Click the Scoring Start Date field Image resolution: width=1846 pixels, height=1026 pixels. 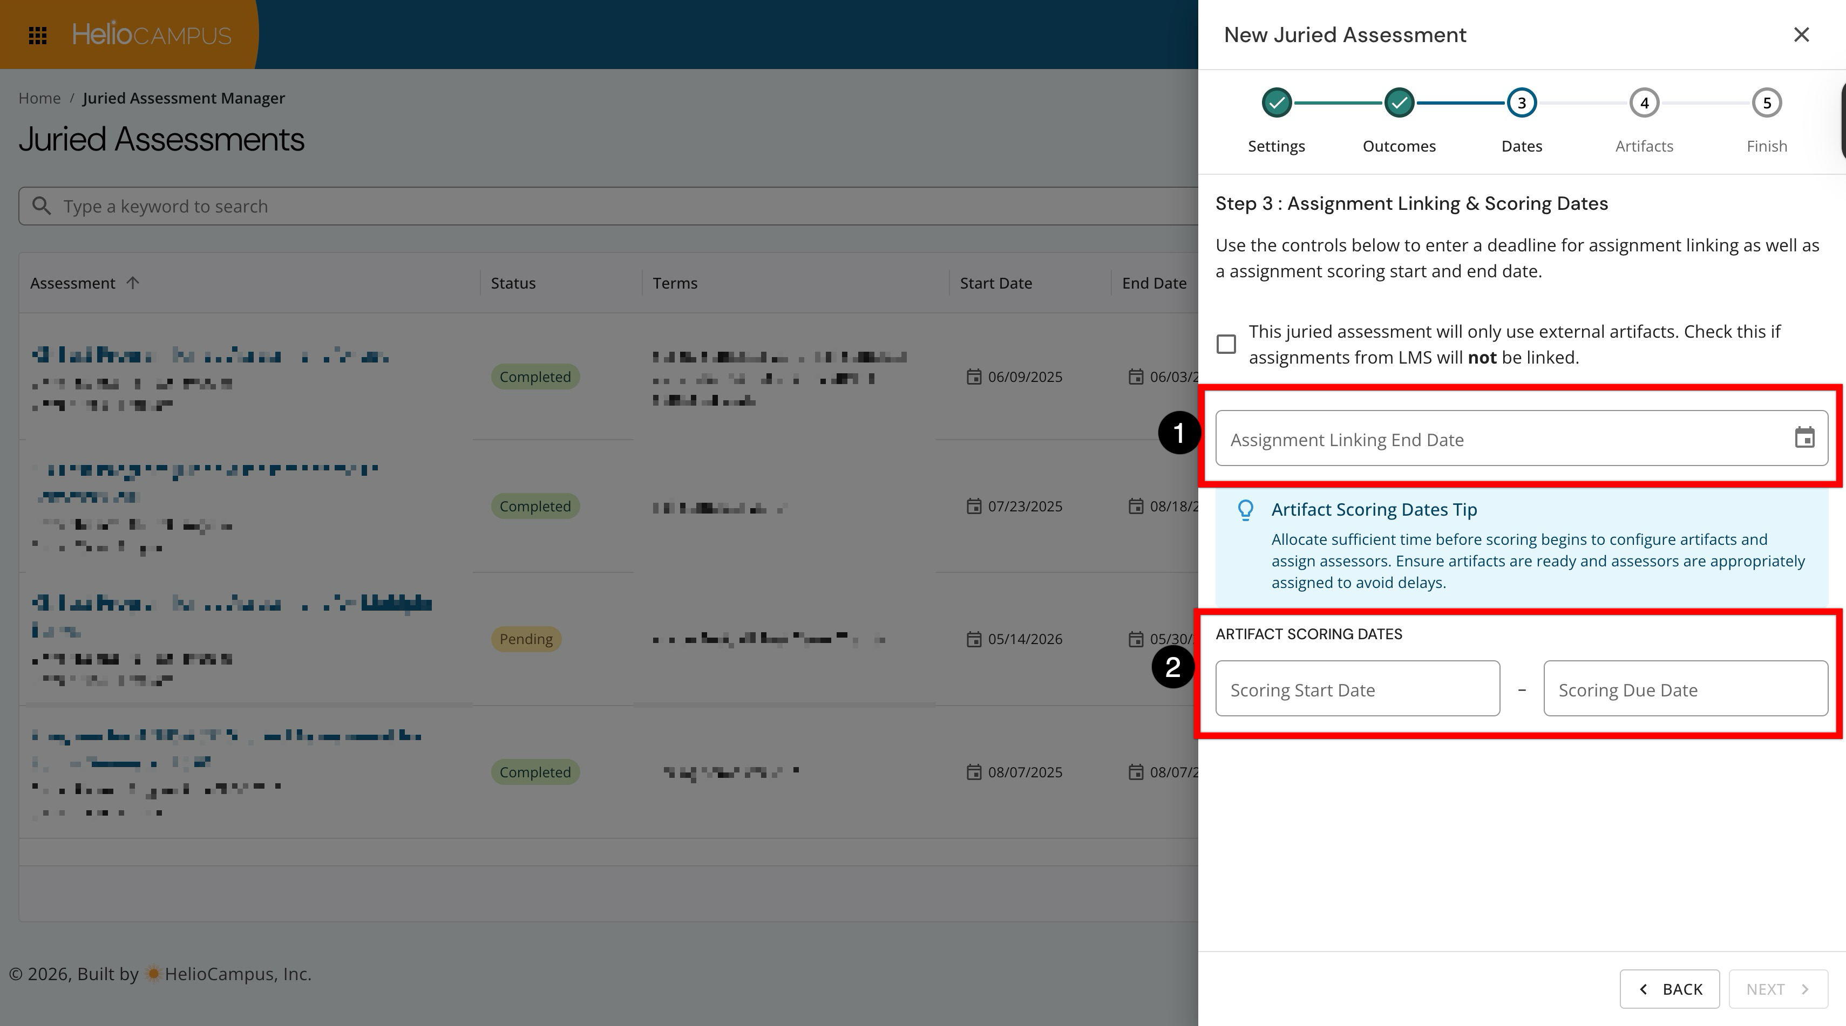1358,688
